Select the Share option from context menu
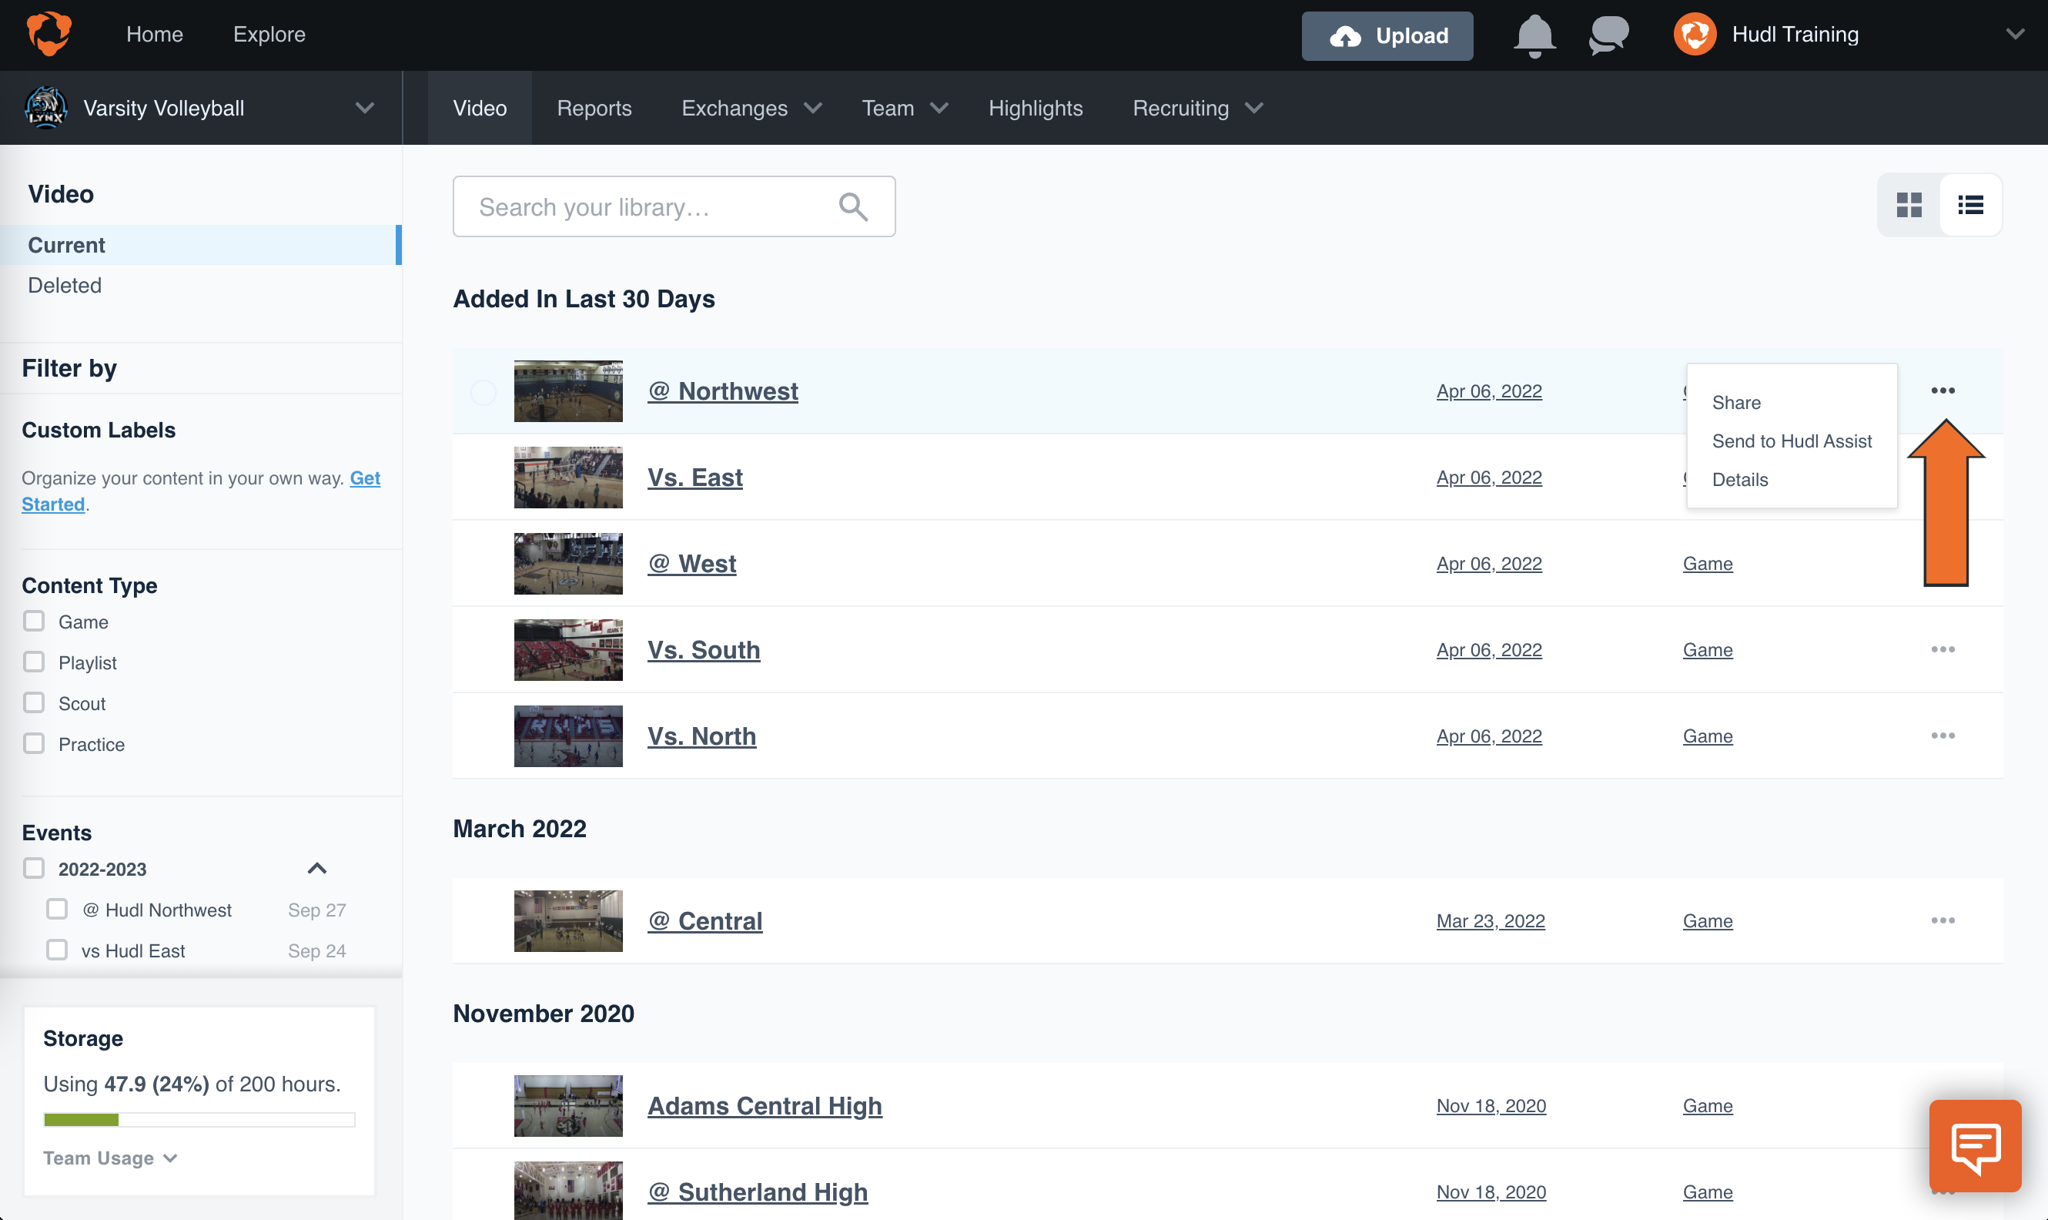2048x1220 pixels. [x=1736, y=402]
